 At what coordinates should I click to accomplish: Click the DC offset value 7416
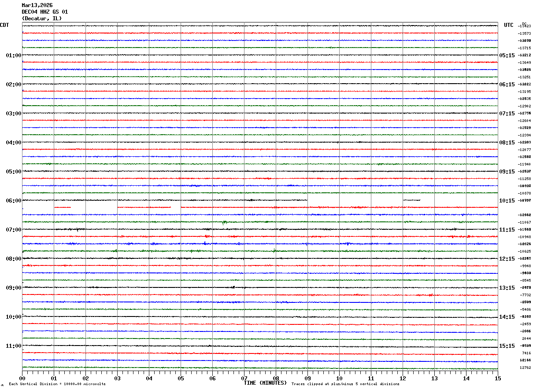coord(526,353)
